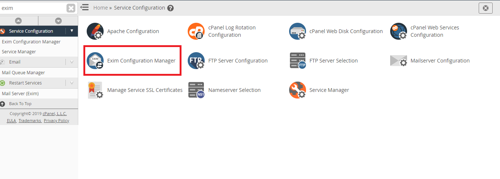Open the Manage Service SSL Certificates icon
Screen dimensions: 500x179
(x=95, y=90)
